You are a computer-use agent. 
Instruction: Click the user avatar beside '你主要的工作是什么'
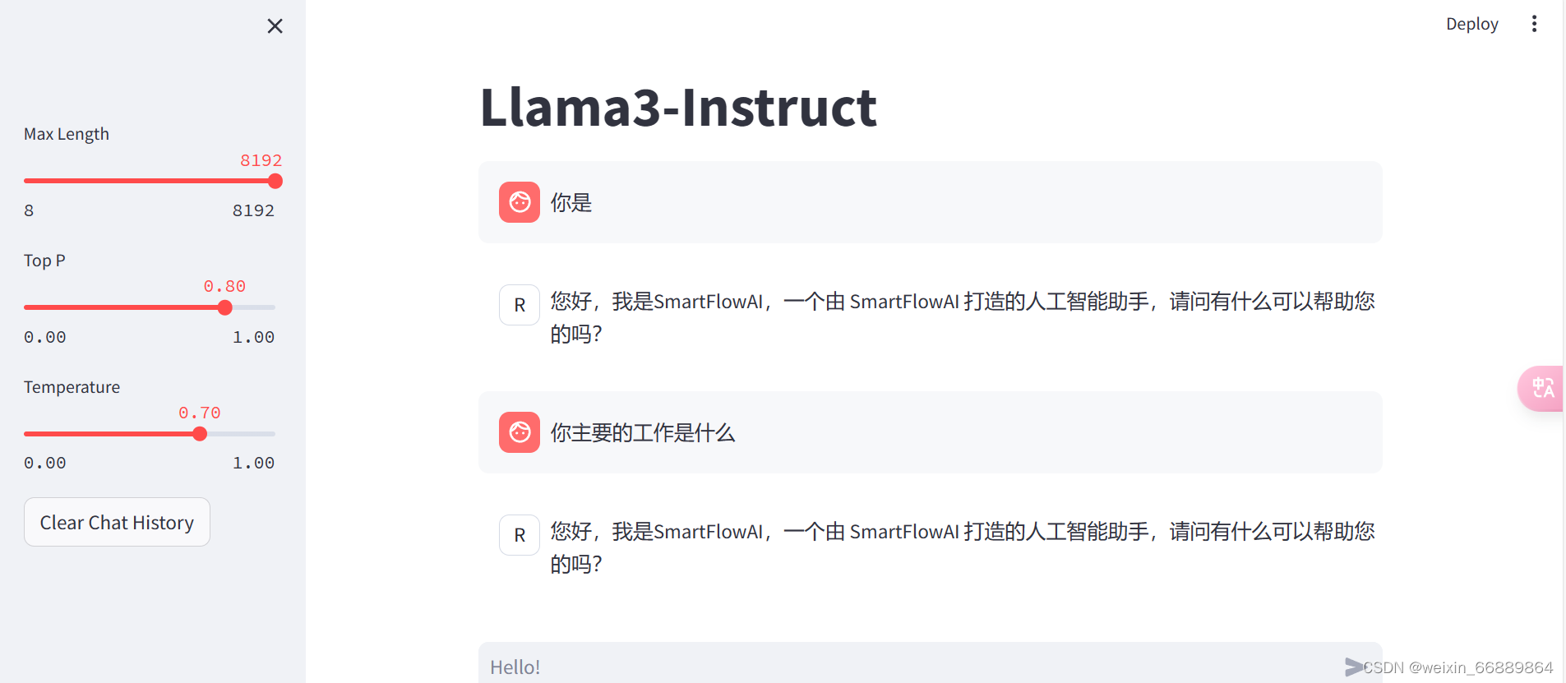pos(519,432)
